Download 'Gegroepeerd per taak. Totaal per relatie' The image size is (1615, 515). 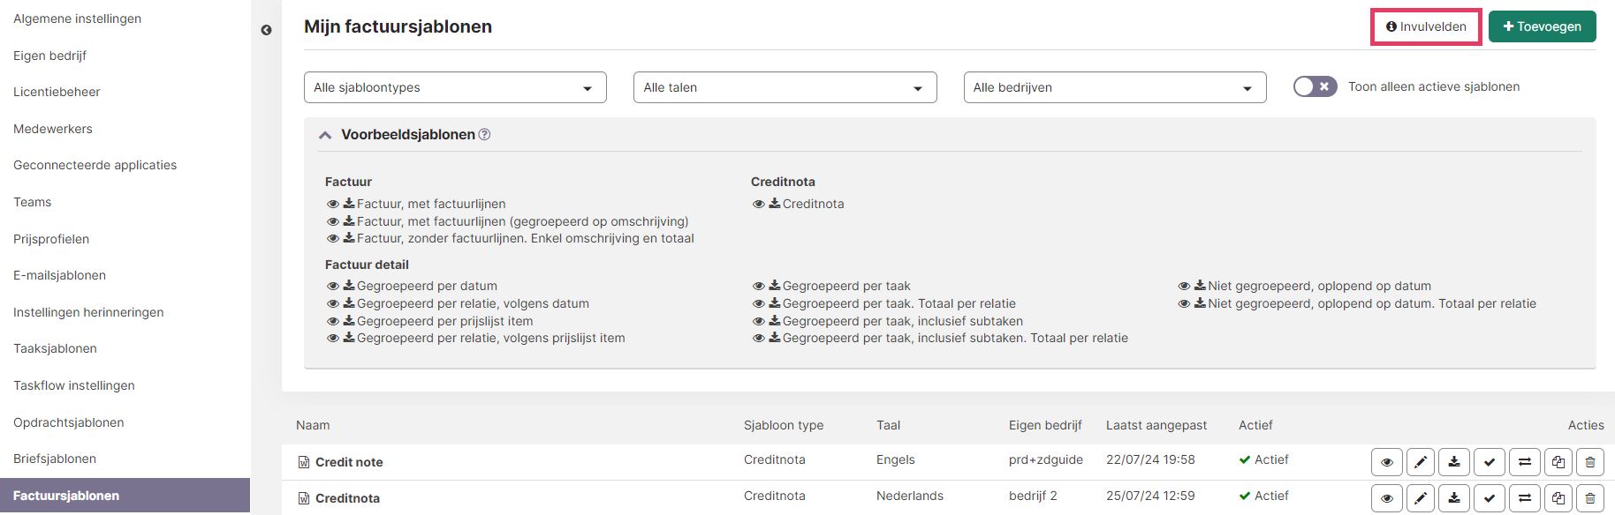775,303
